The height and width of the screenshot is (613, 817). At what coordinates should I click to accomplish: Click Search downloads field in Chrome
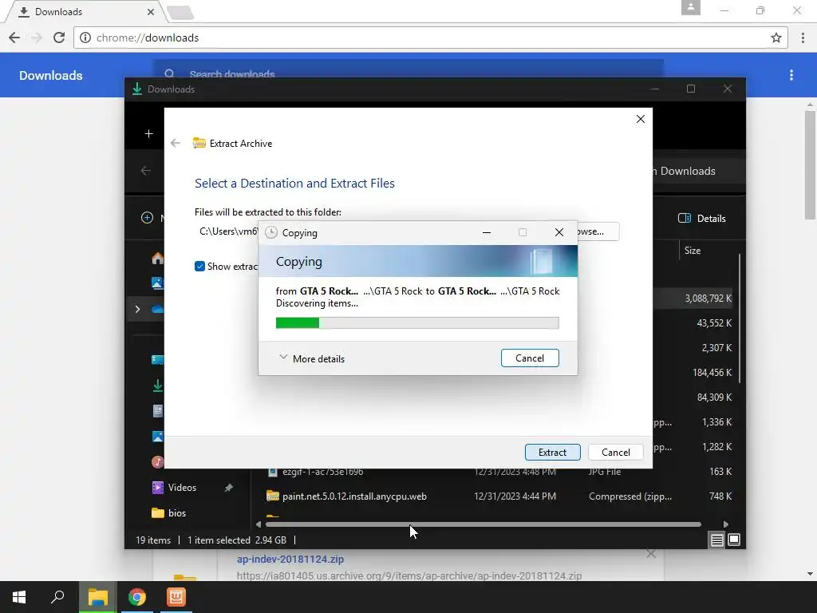[409, 74]
